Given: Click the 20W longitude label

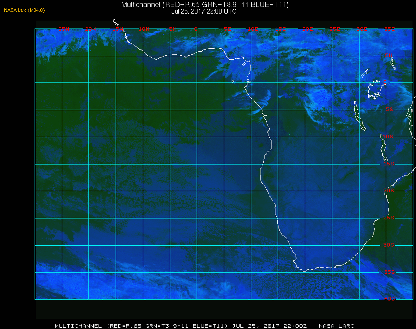Looking at the screenshot, I should coord(91,29).
